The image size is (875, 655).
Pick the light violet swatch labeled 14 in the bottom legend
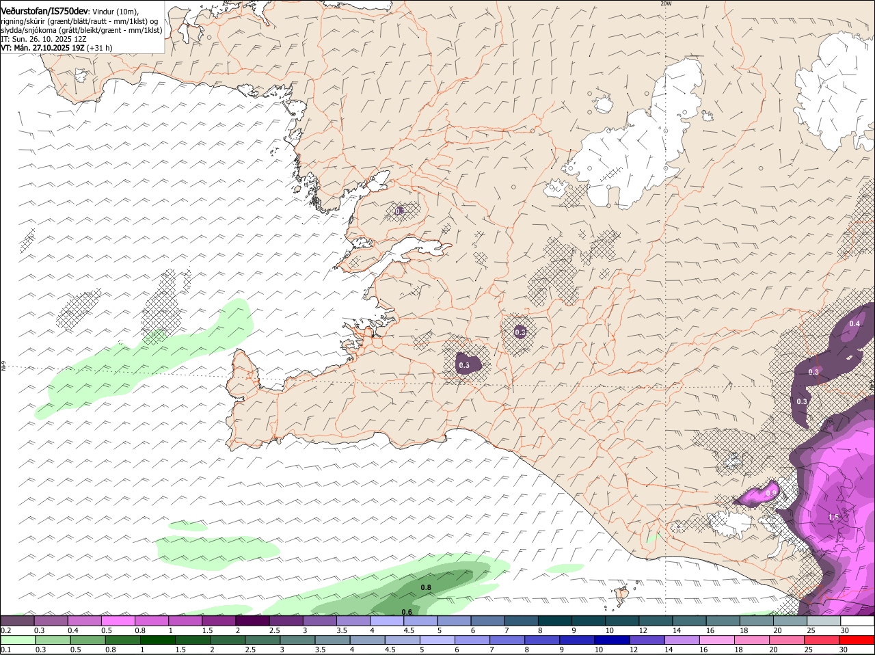point(682,640)
